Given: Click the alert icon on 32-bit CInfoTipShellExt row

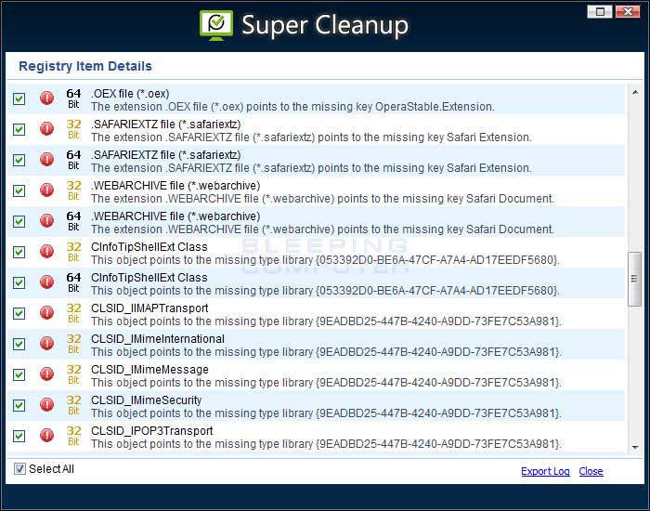Looking at the screenshot, I should click(46, 252).
